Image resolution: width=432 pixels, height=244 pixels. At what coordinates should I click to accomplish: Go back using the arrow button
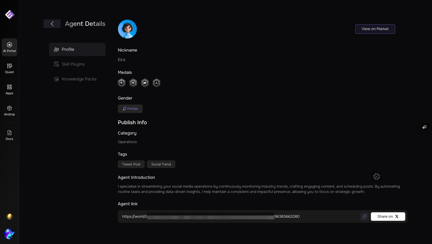[x=52, y=24]
